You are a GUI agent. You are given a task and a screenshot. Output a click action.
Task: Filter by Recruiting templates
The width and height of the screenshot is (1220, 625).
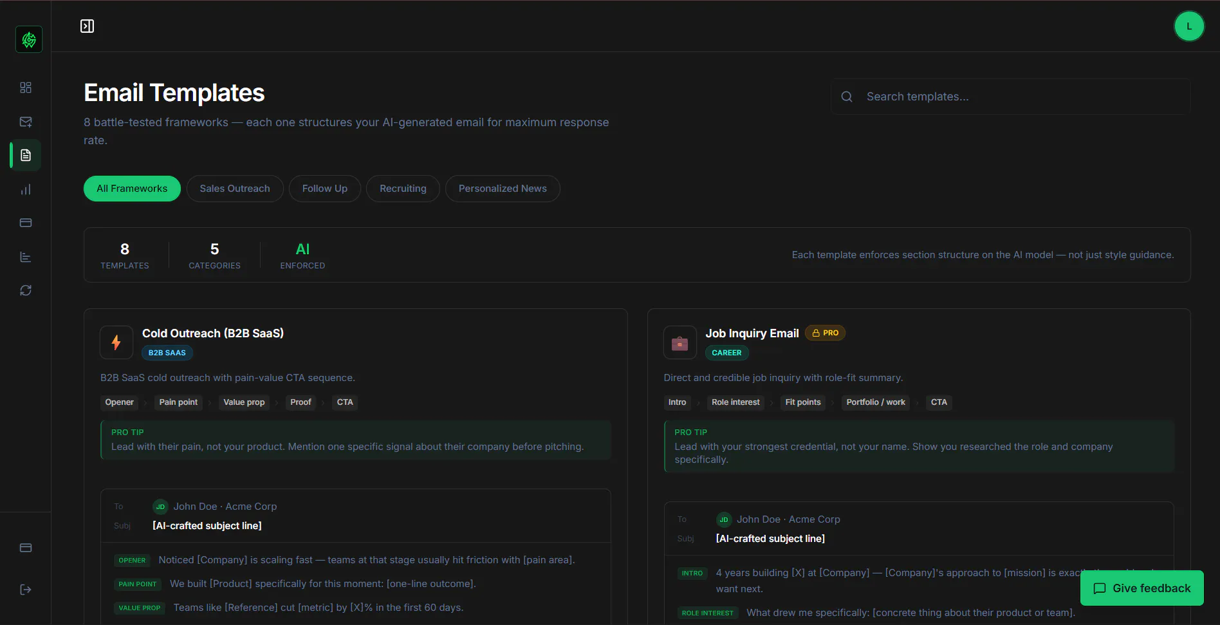(x=403, y=189)
